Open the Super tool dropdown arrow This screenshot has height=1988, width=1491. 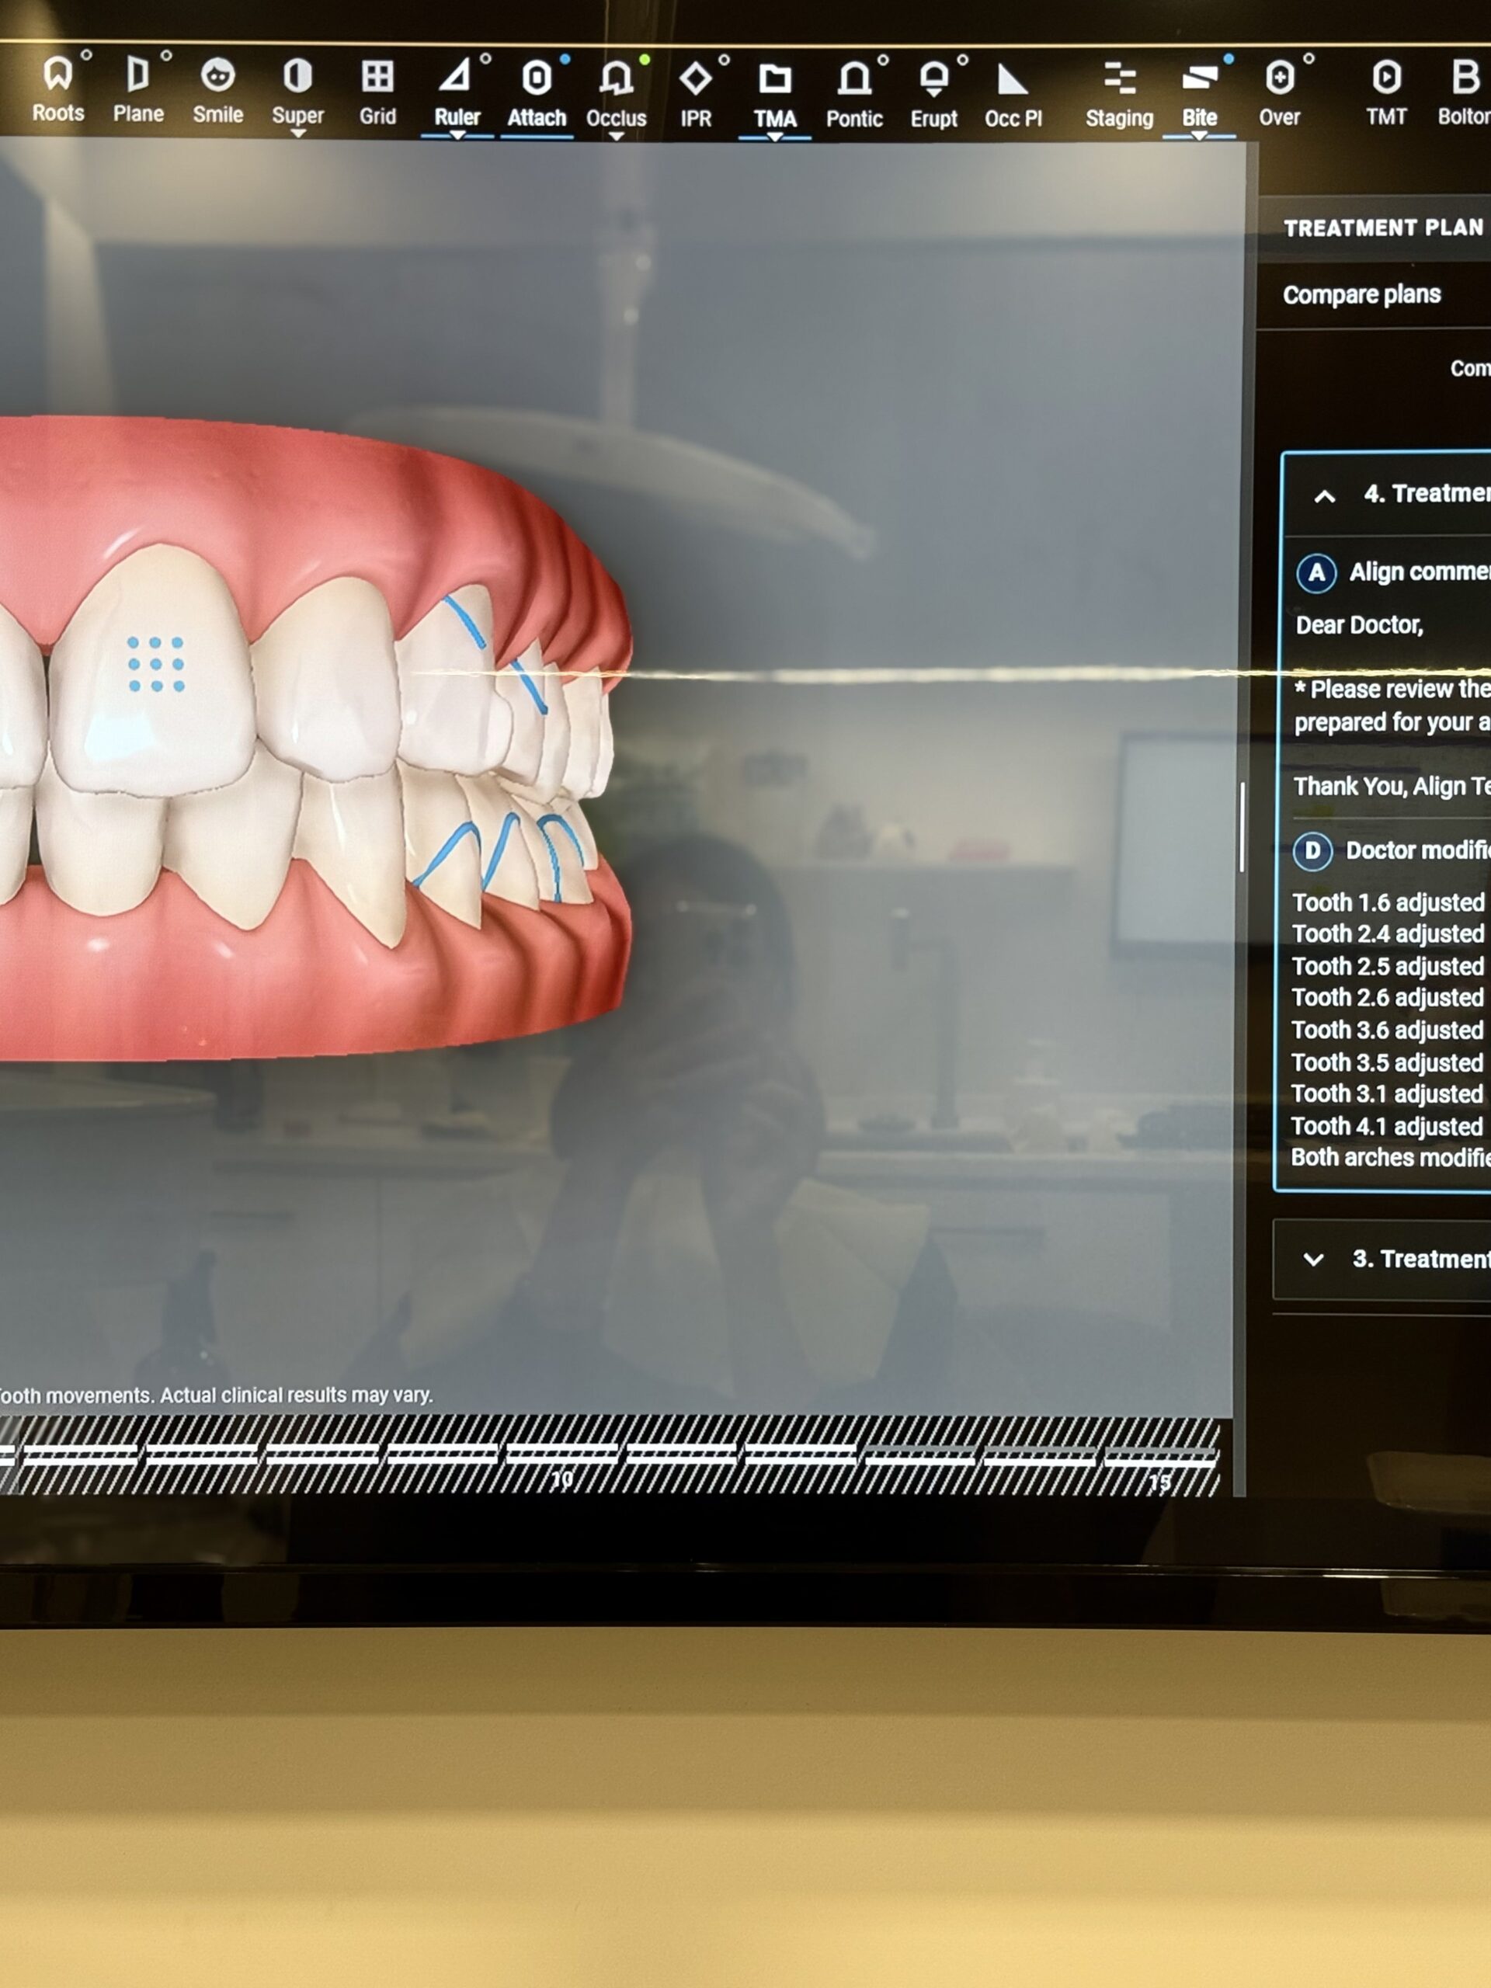(x=298, y=134)
